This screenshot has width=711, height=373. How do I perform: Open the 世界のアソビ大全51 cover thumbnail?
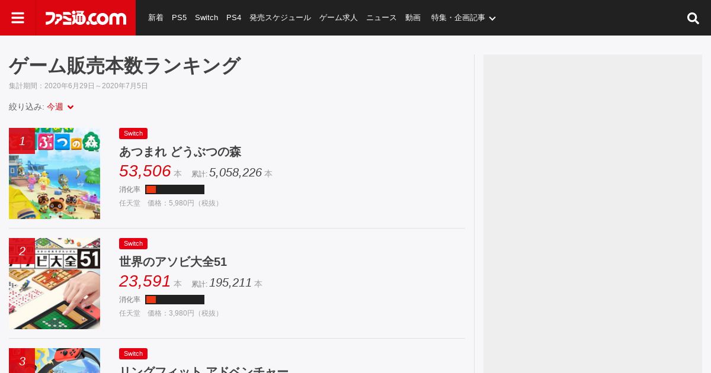55,284
